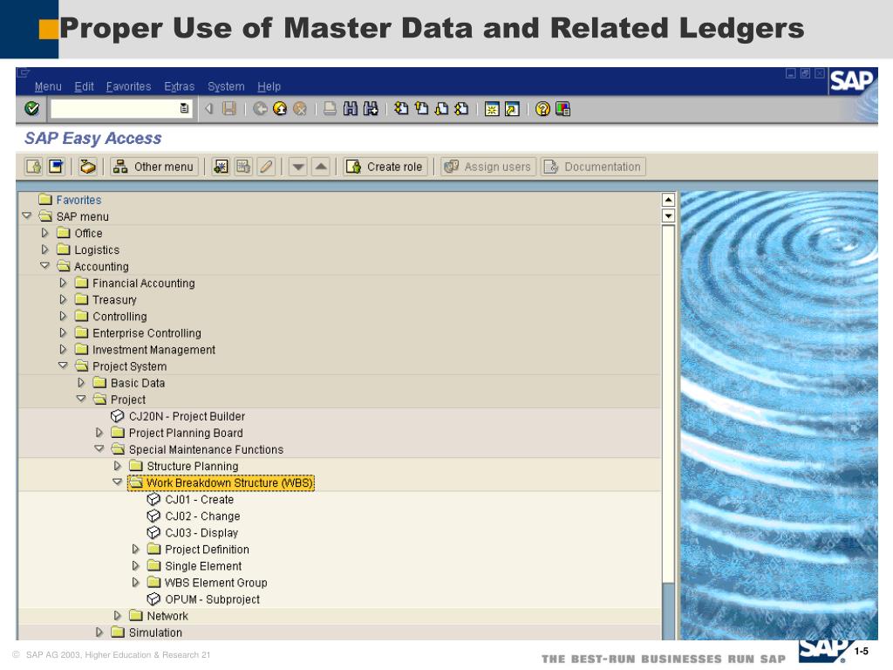This screenshot has width=893, height=670.
Task: Click the Cancel icon in toolbar
Action: pos(300,108)
